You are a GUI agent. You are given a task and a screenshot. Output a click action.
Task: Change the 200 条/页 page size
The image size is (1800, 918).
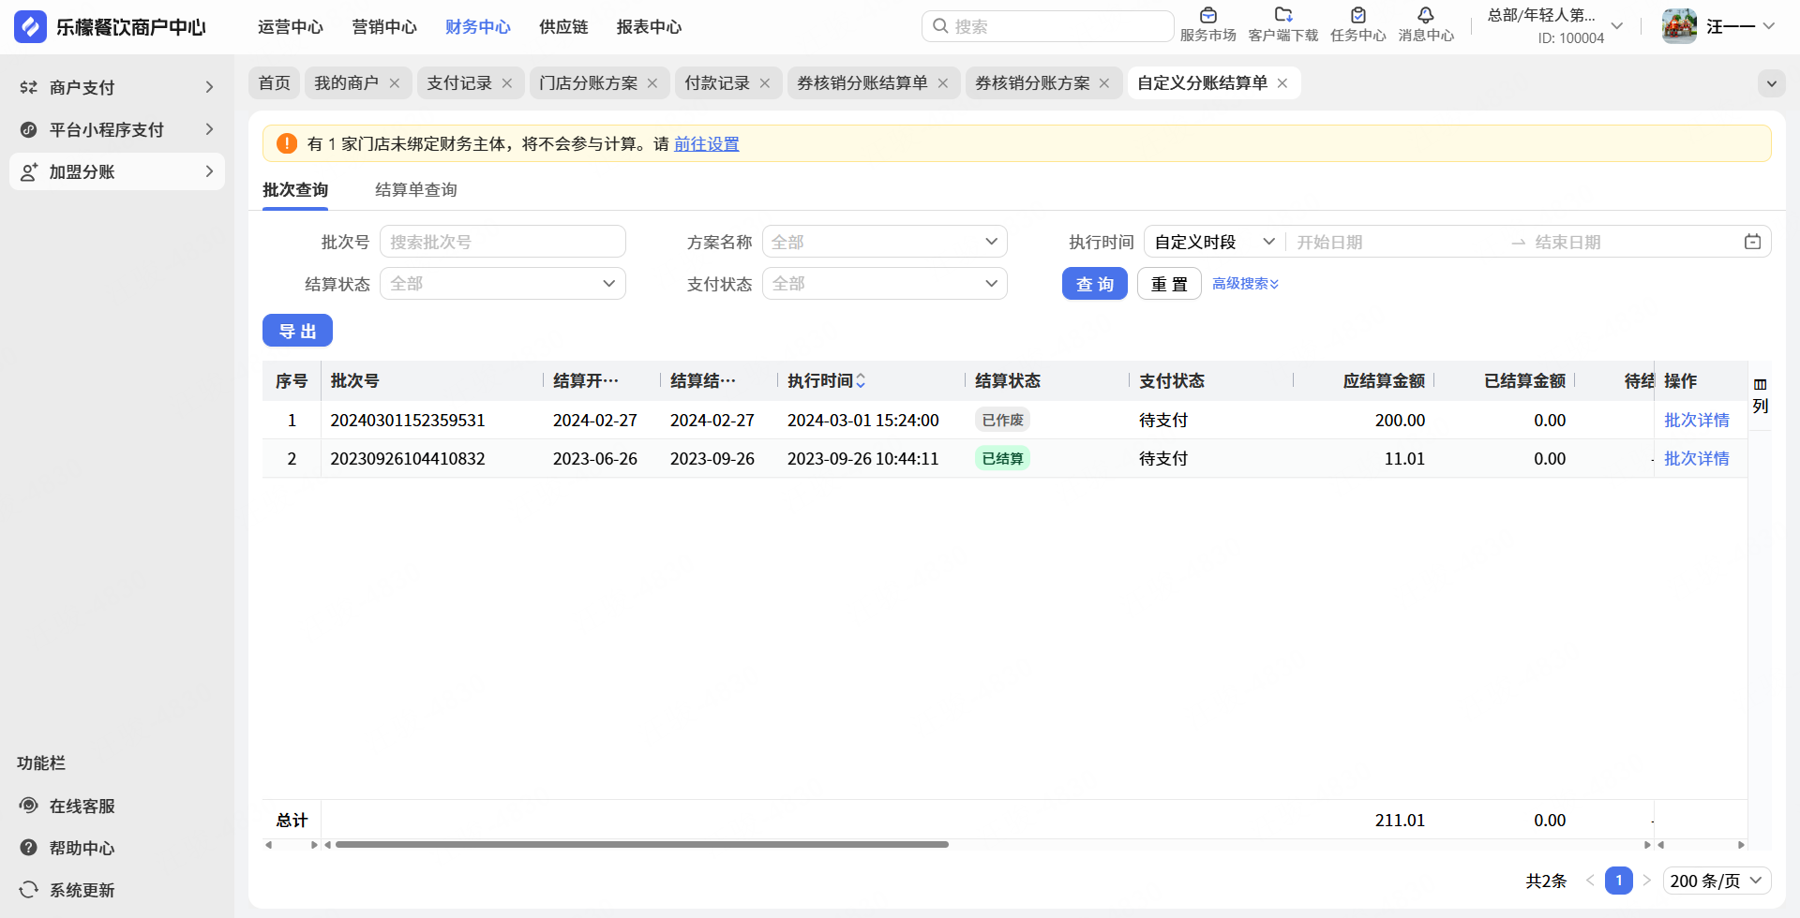1716,881
